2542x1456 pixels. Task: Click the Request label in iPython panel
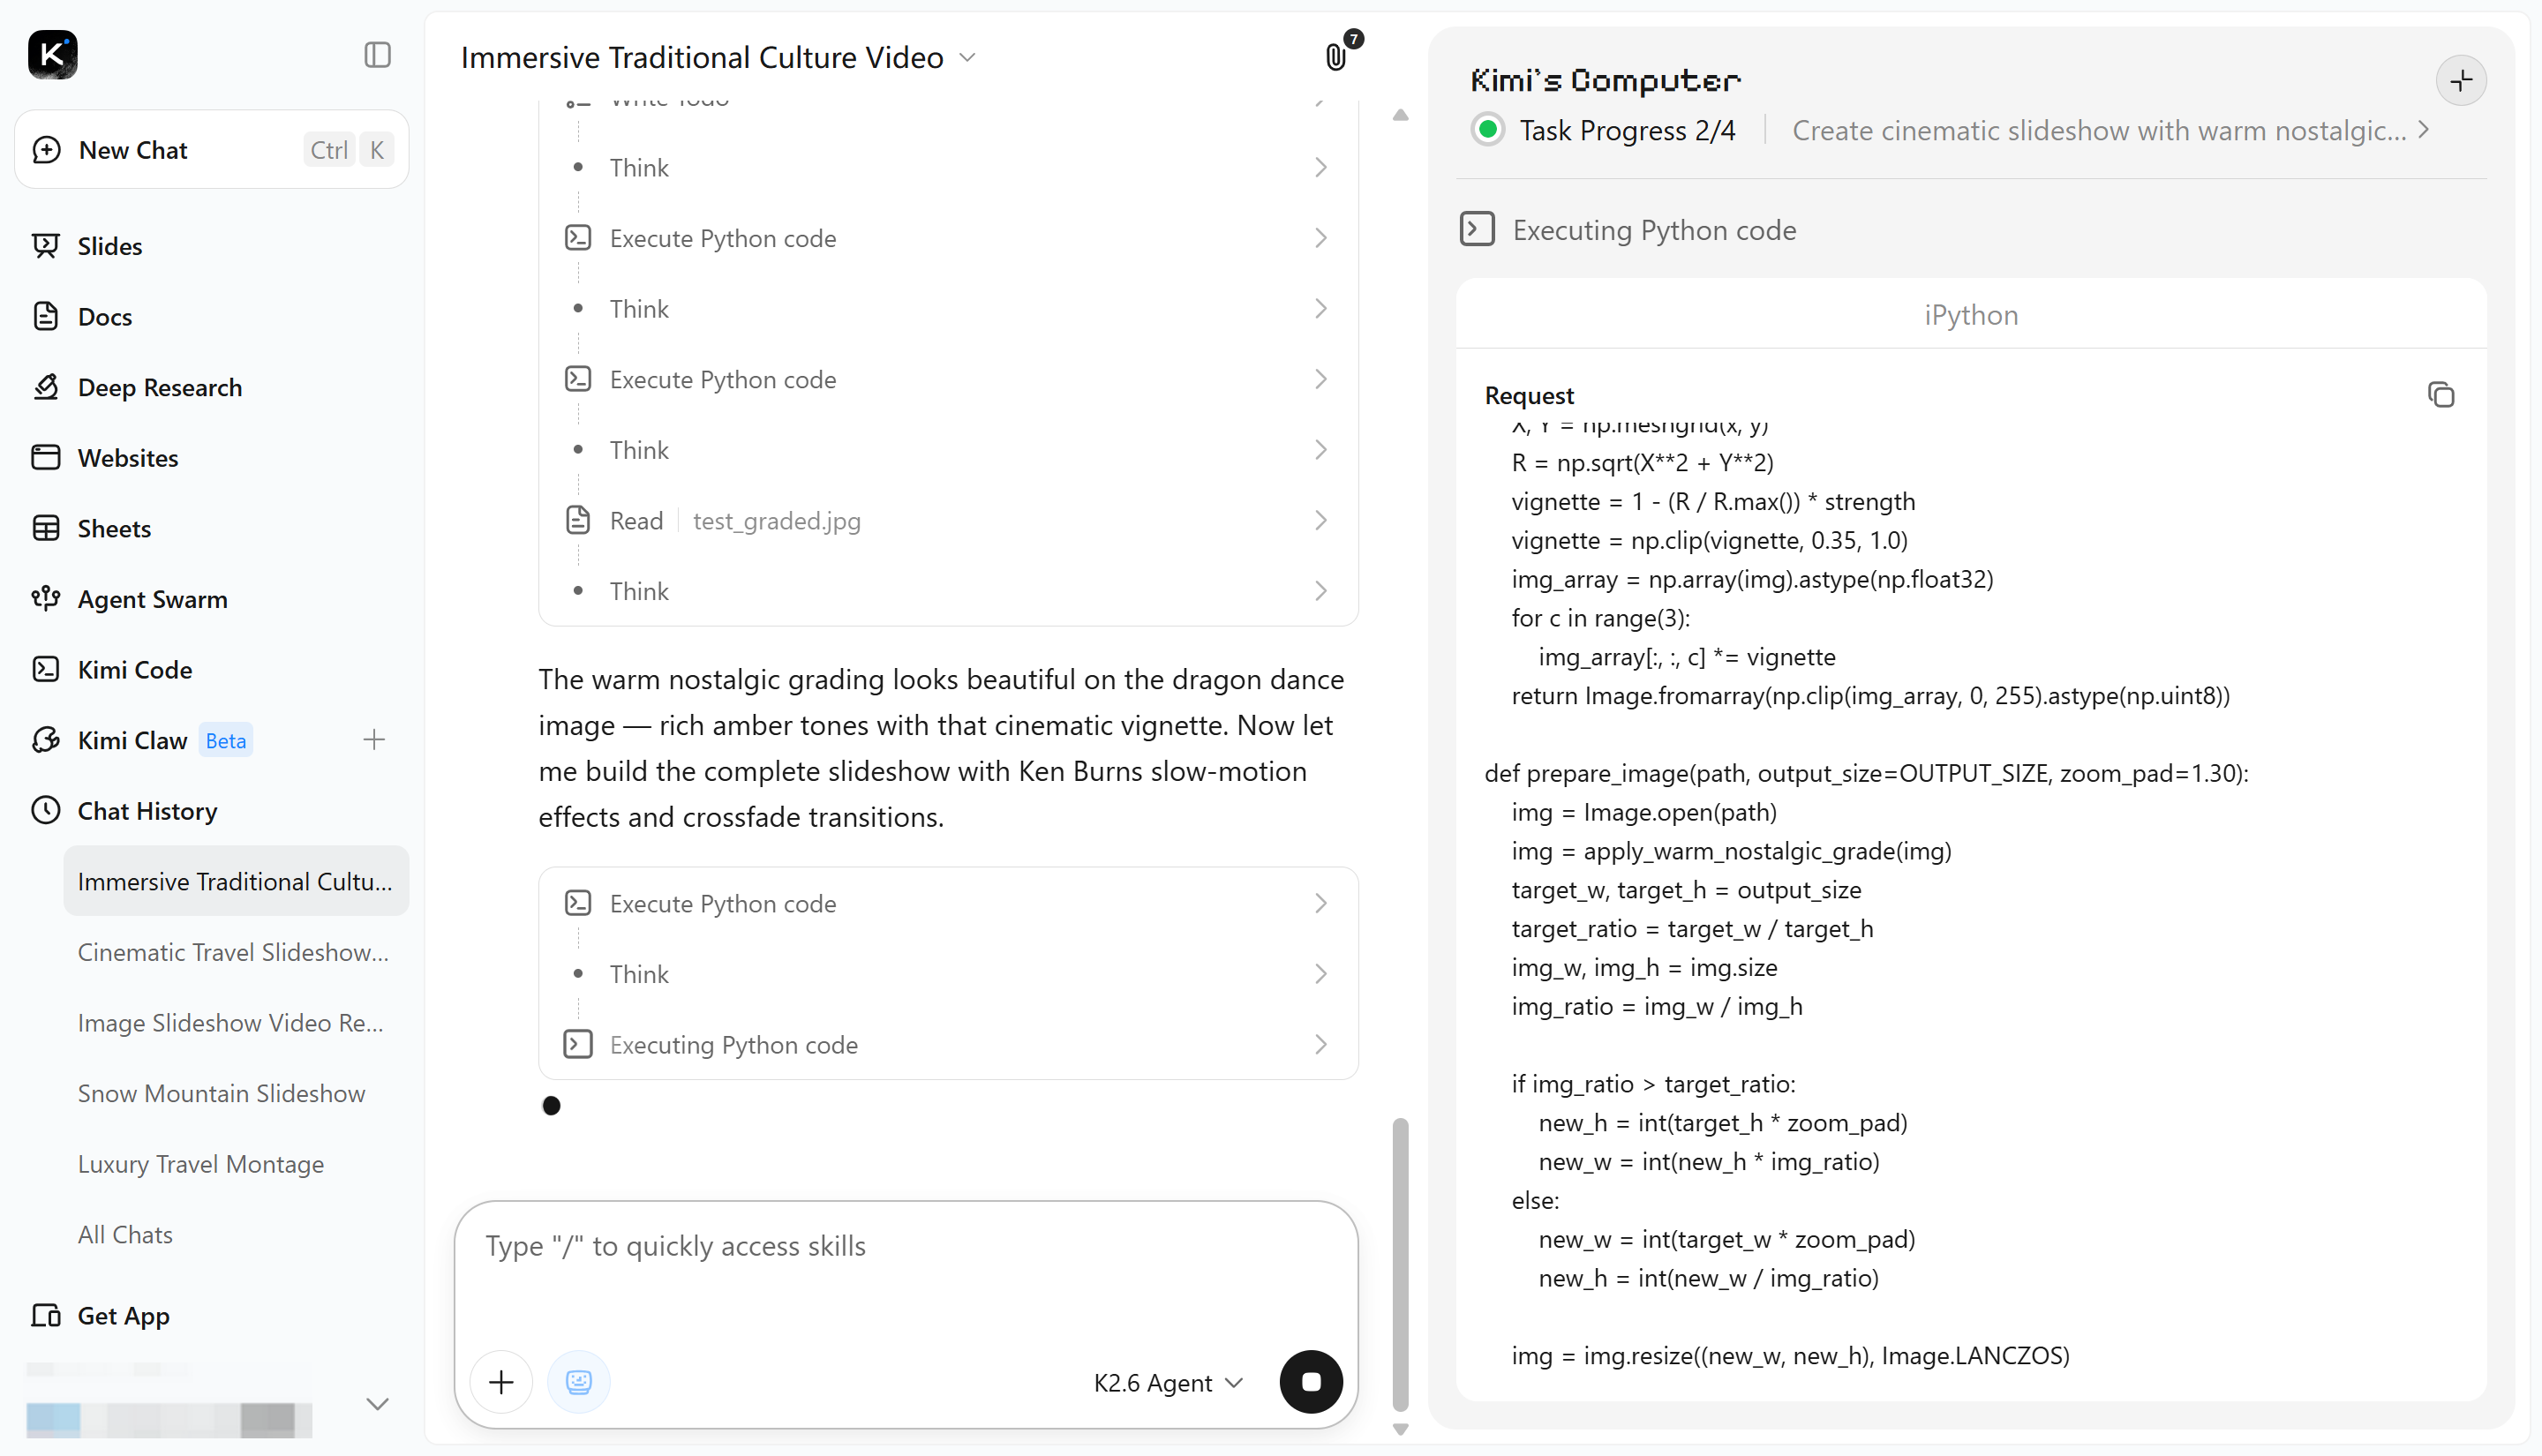click(1529, 396)
